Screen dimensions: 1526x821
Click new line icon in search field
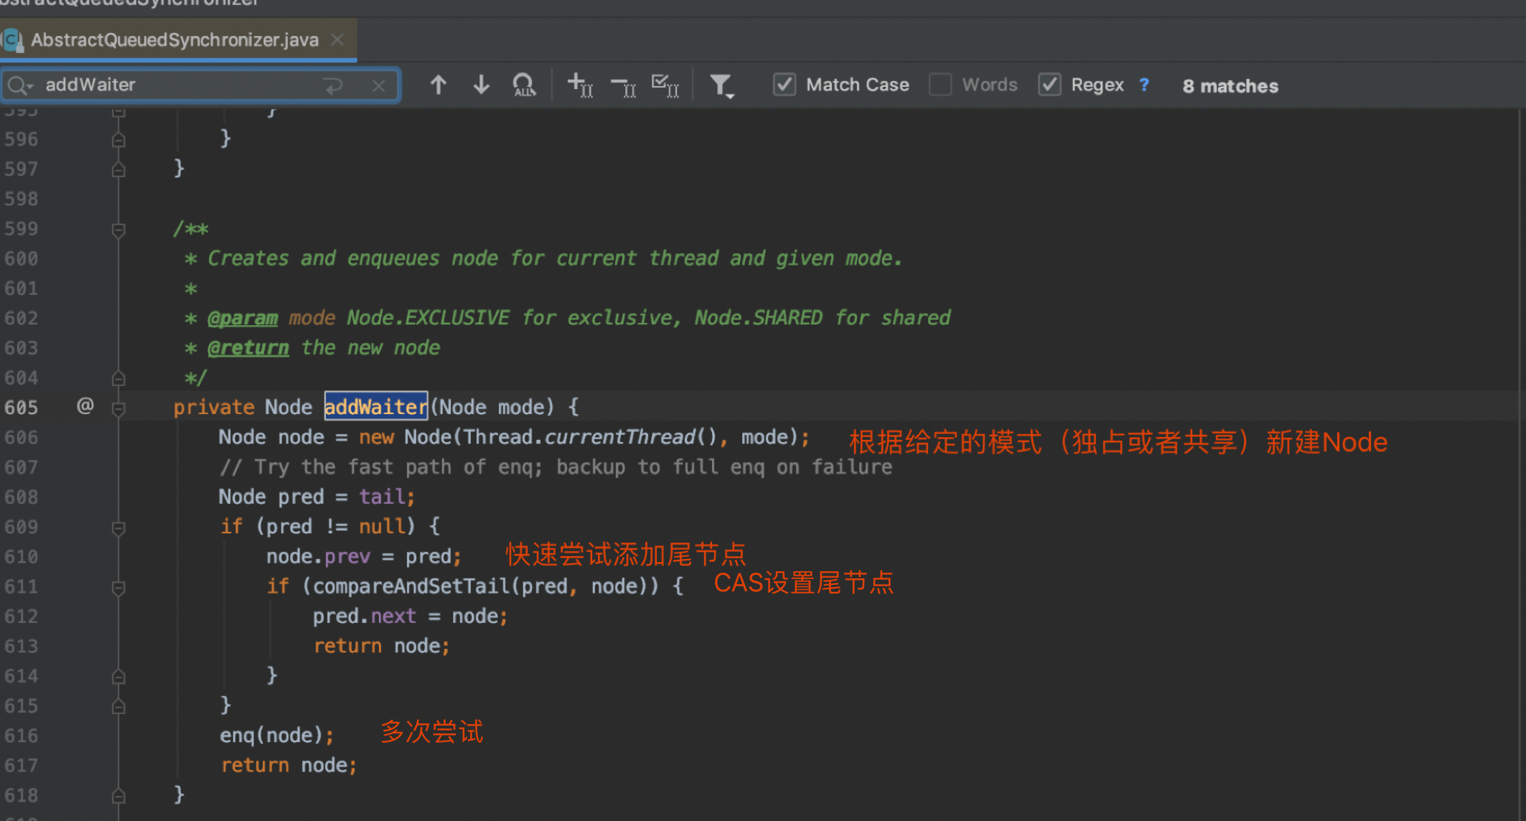[x=334, y=86]
